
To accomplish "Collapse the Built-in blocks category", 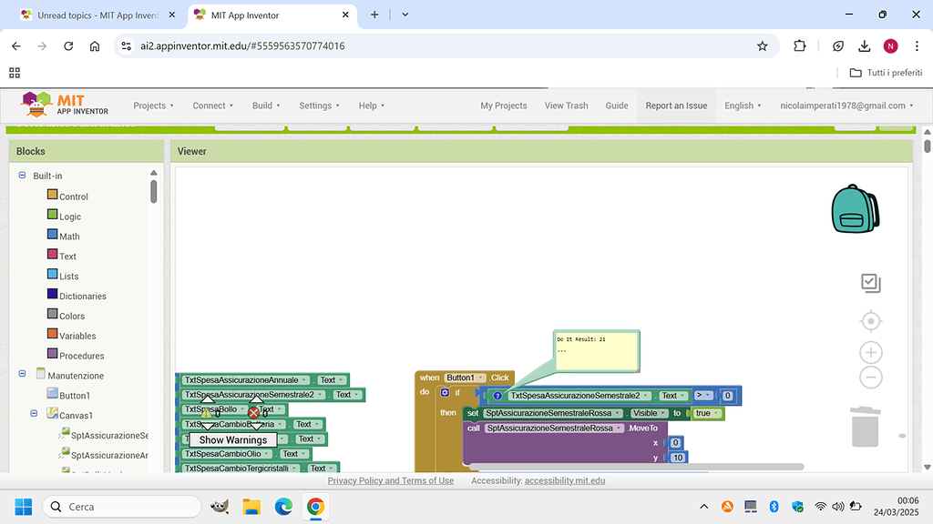I will click(21, 175).
